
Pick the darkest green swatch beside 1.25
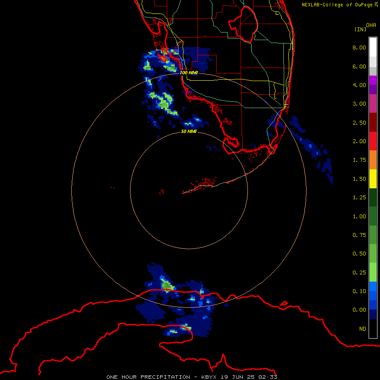[x=373, y=198]
